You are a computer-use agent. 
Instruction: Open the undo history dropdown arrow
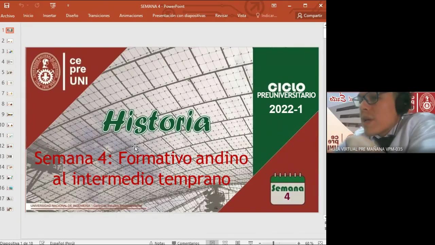pyautogui.click(x=28, y=5)
